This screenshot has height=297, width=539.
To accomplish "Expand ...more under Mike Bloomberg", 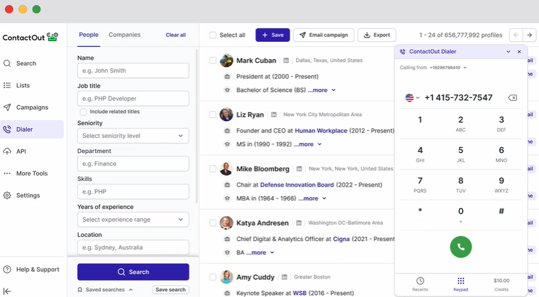I will tap(312, 199).
